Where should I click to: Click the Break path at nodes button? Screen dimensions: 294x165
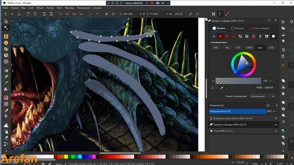point(35,14)
